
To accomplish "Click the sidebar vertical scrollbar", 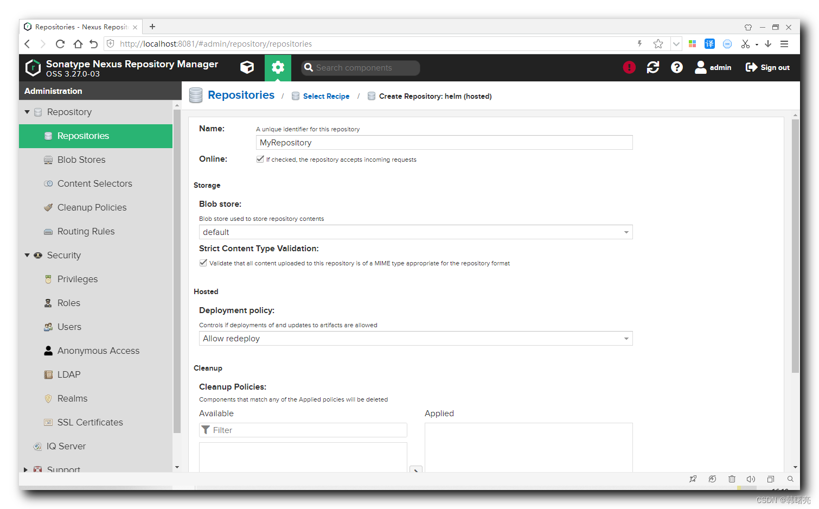I will pos(177,271).
